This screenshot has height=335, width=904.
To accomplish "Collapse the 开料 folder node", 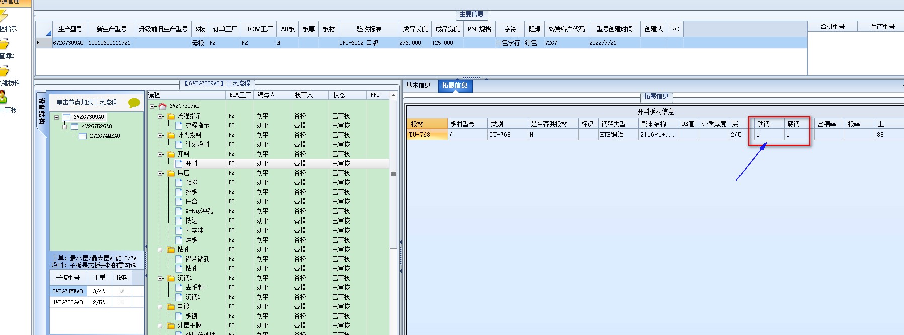I will pos(160,154).
